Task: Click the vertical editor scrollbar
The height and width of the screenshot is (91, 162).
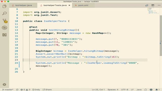Action: (x=161, y=36)
